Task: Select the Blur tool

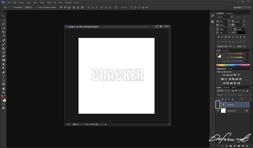Action: pyautogui.click(x=4, y=64)
